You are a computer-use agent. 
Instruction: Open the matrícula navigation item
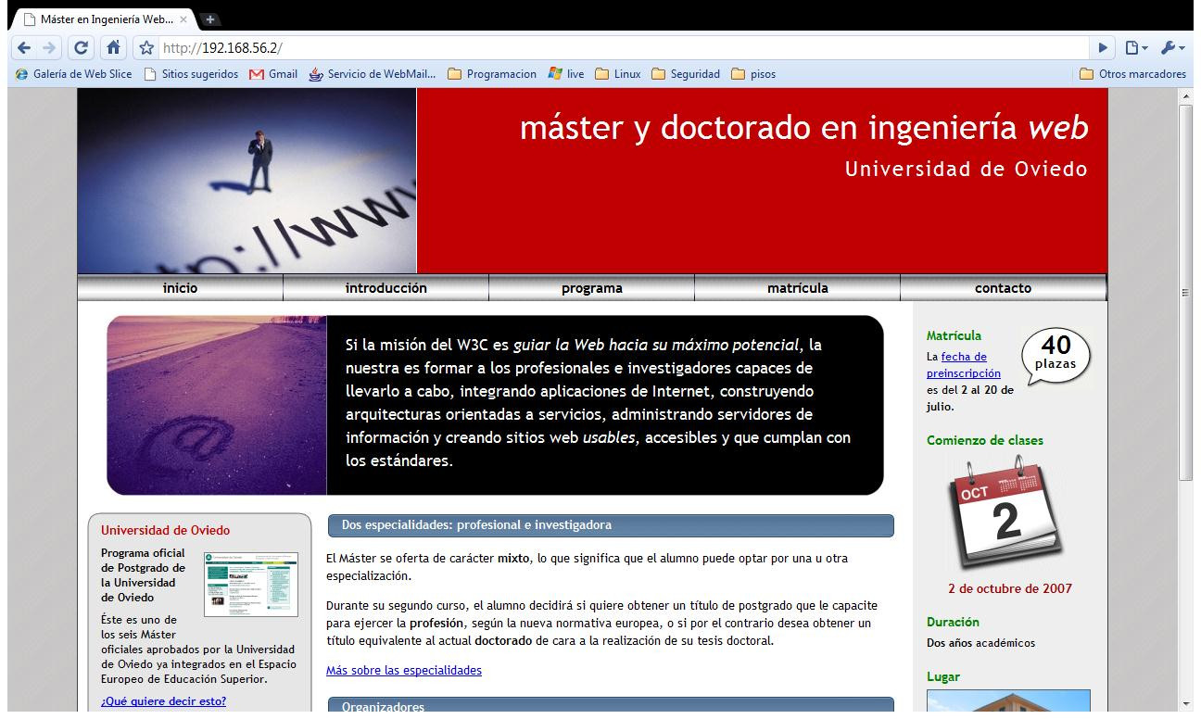point(797,288)
